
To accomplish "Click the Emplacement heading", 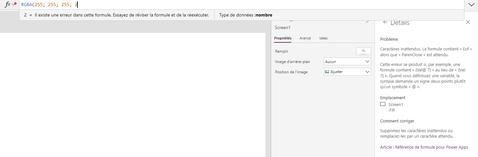I will point(393,98).
